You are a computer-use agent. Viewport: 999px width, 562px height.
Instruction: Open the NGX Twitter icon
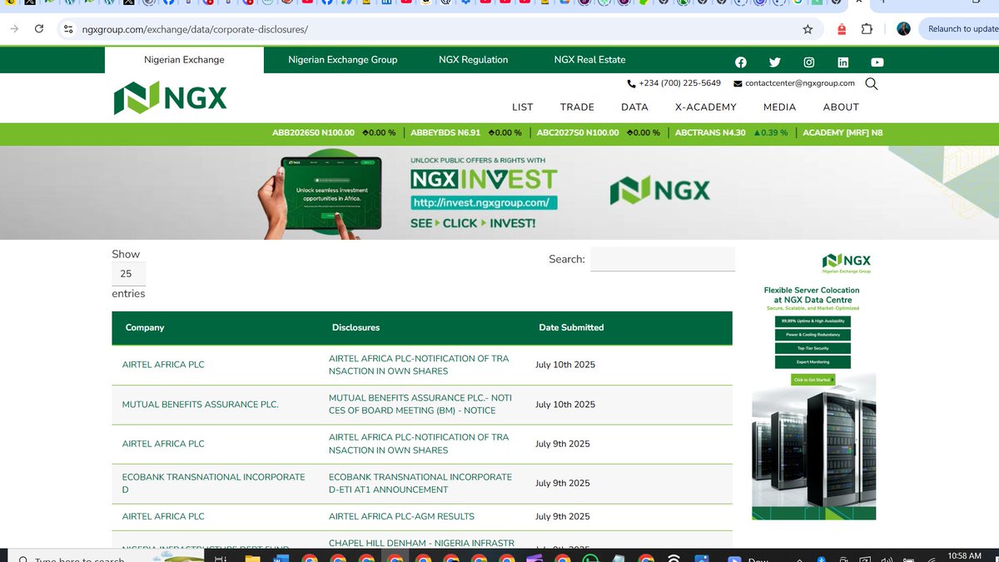click(x=775, y=62)
